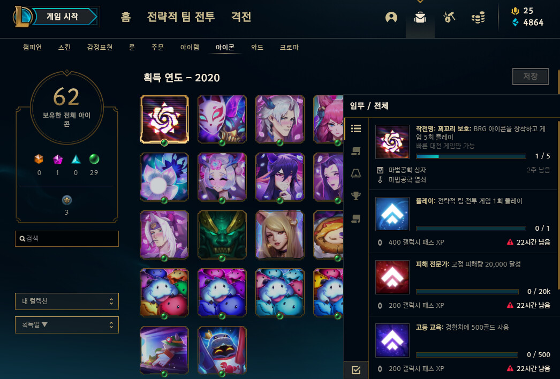
Task: Toggle the pink gem rarity filter
Action: [57, 160]
